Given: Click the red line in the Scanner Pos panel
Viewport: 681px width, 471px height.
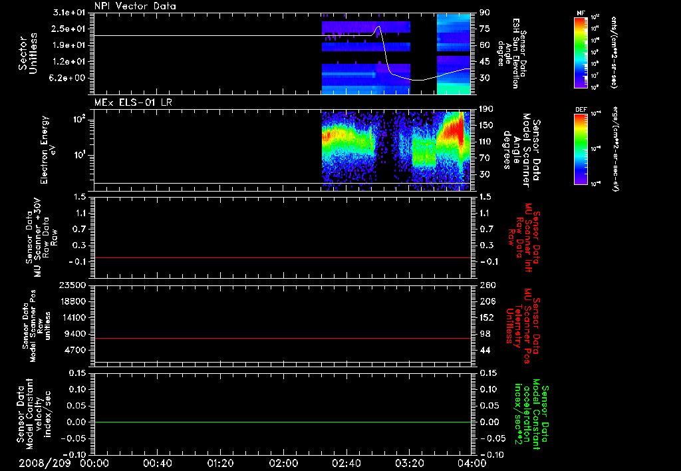Looking at the screenshot, I should coord(283,338).
